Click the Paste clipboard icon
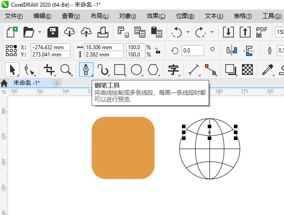 [157, 32]
